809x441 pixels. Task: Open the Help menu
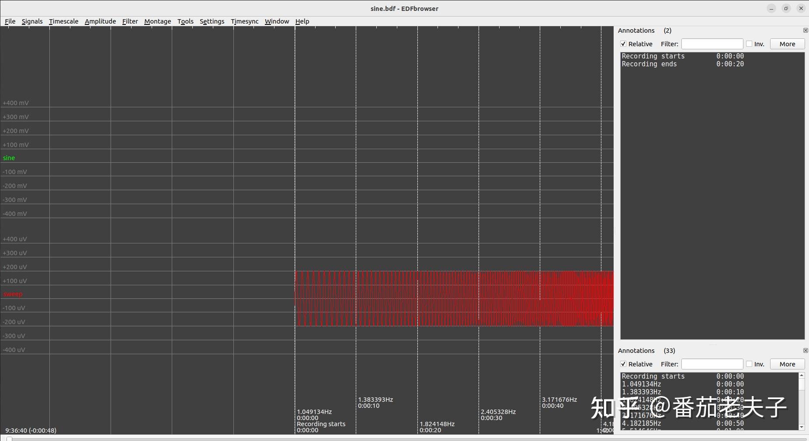coord(302,21)
